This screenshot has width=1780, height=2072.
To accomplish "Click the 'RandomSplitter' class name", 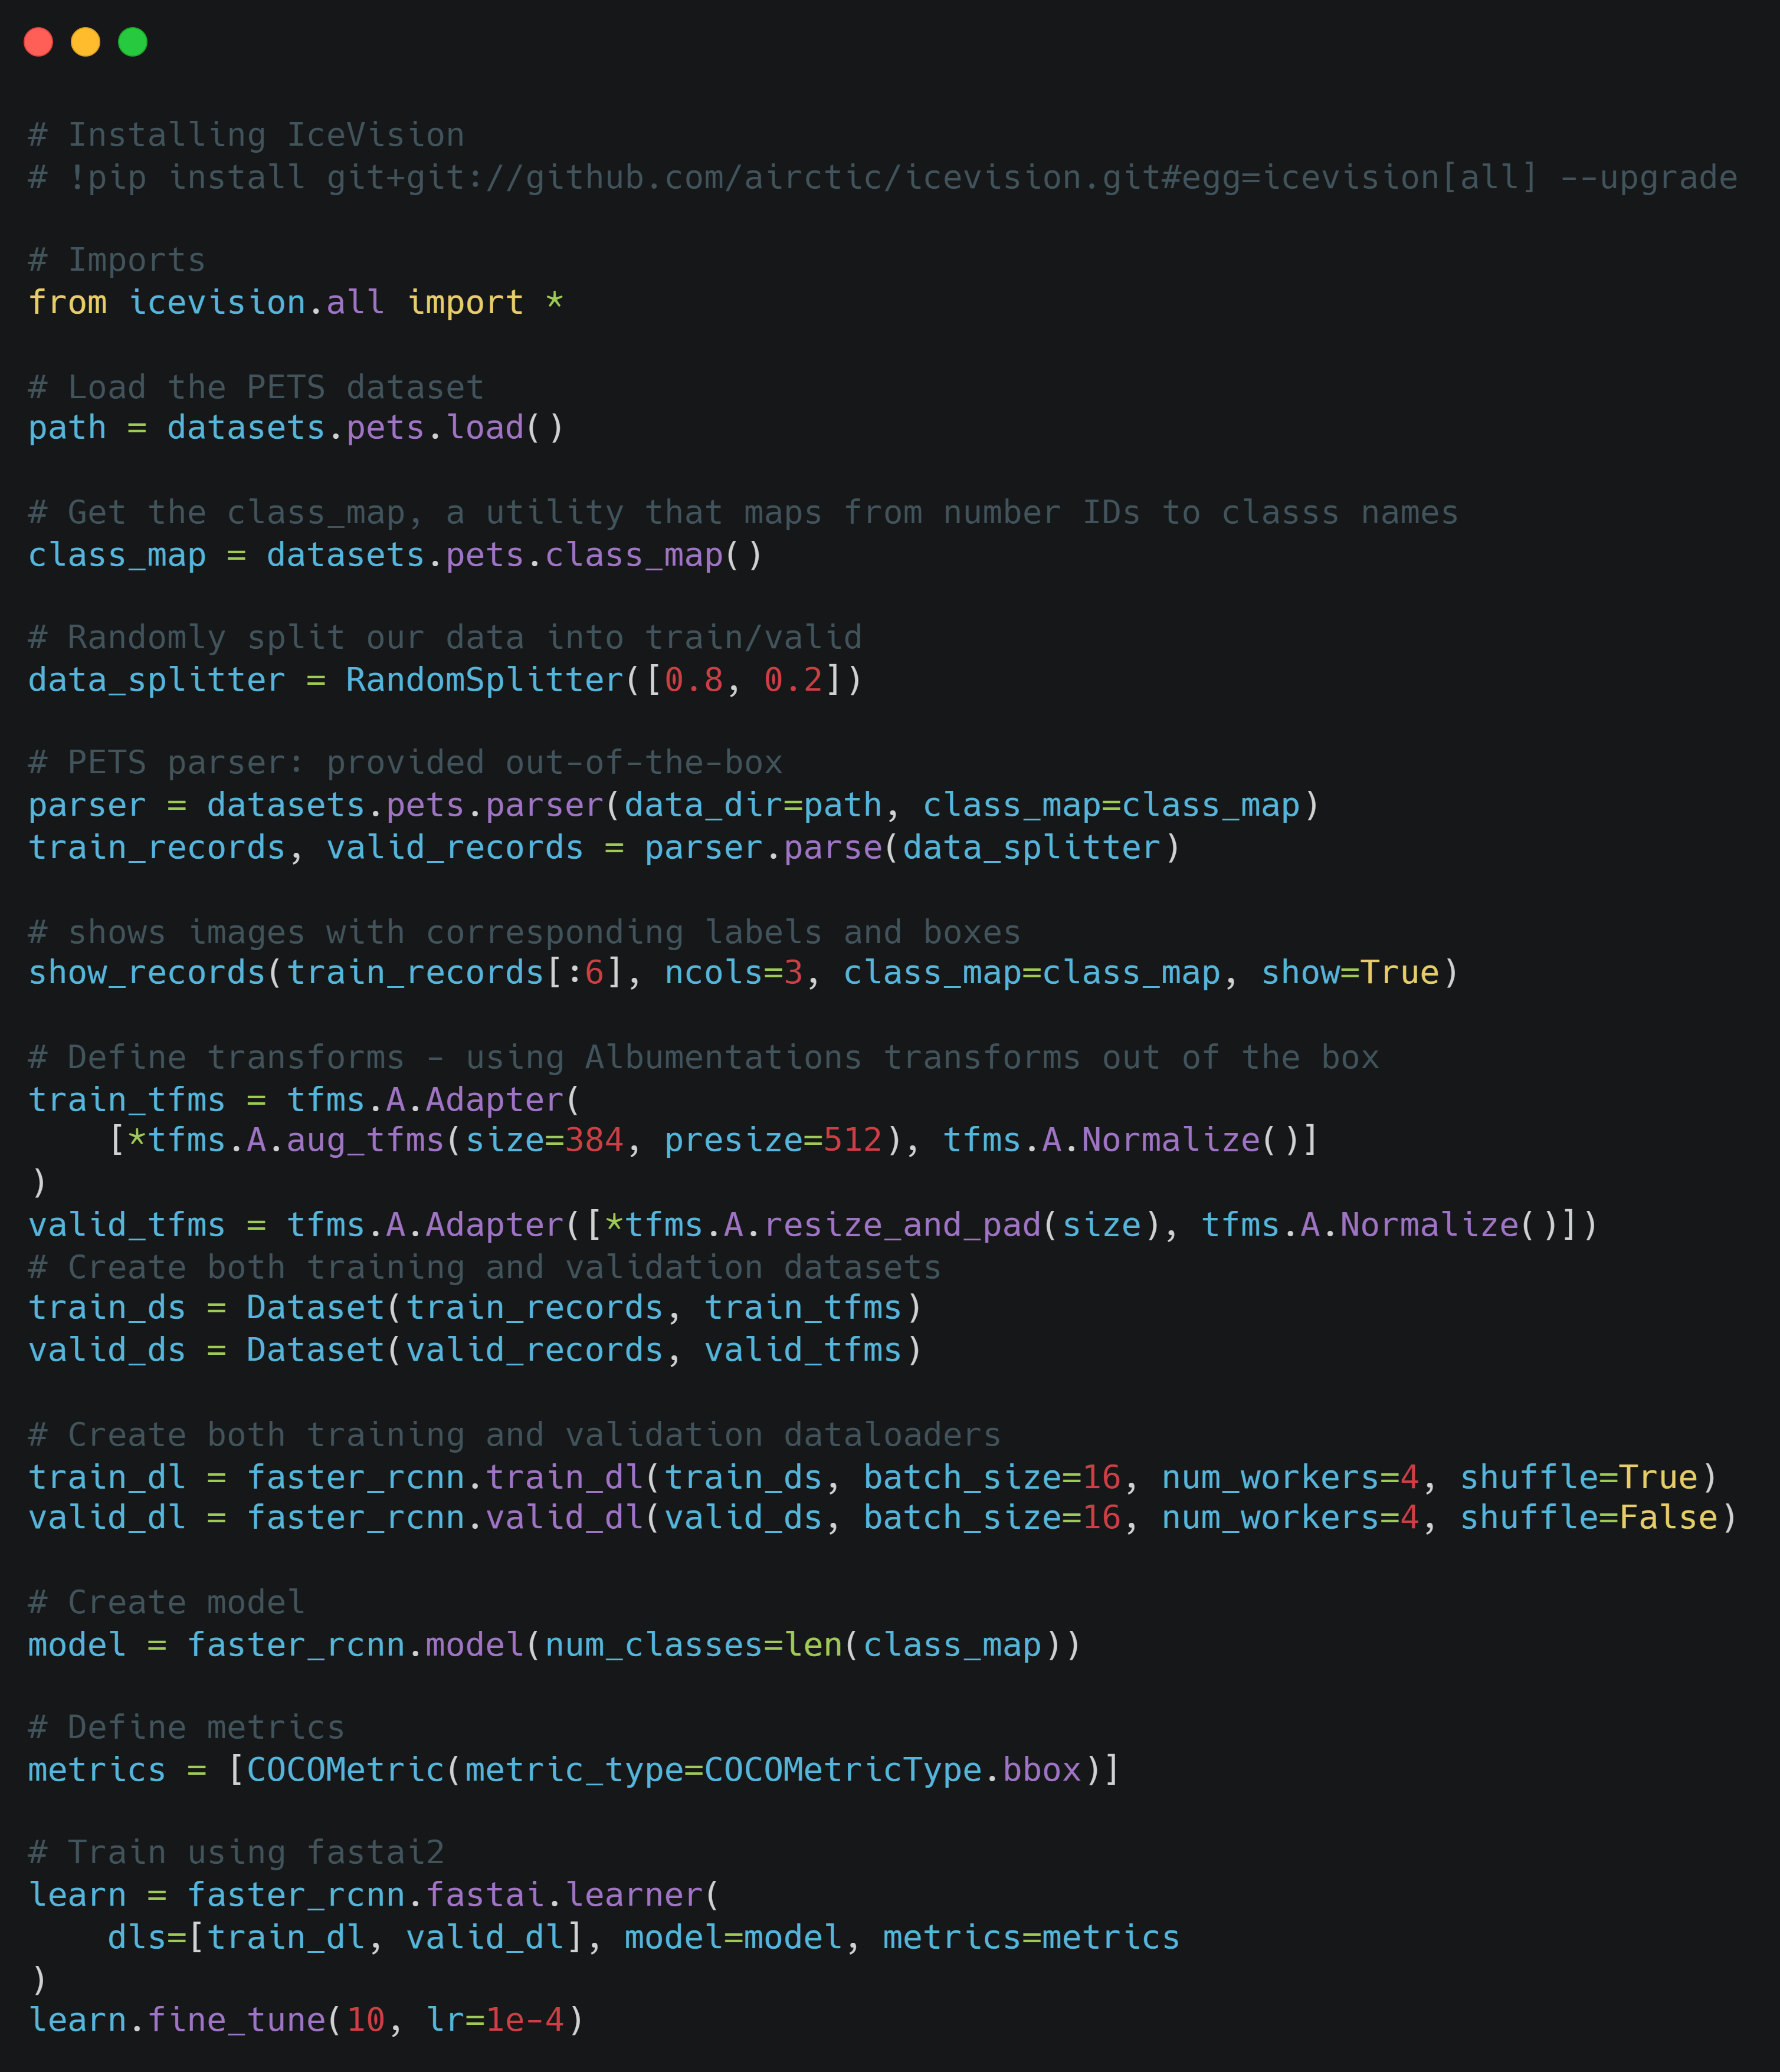I will click(x=484, y=680).
